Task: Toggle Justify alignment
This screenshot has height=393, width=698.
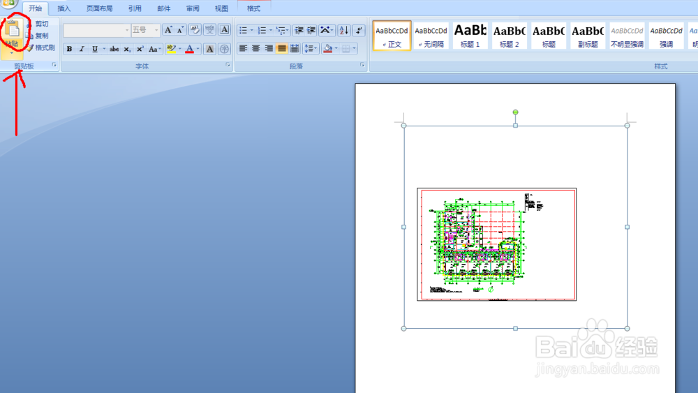Action: (282, 48)
